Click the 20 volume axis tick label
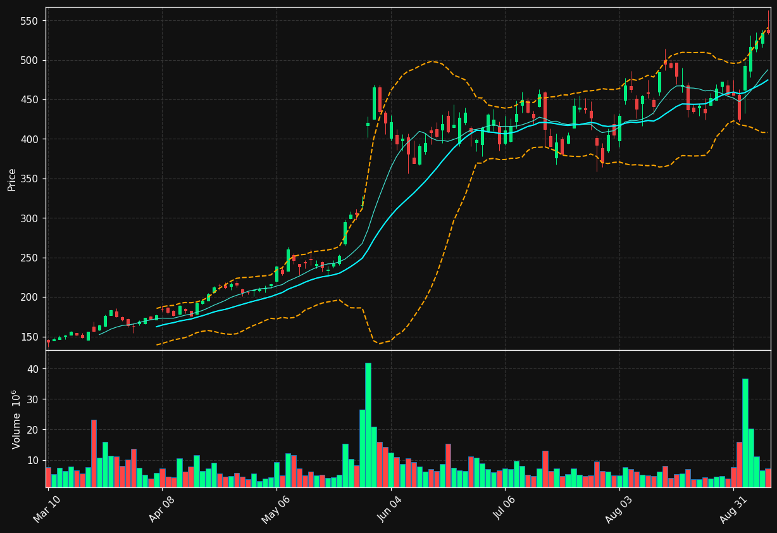The image size is (777, 533). click(x=32, y=430)
